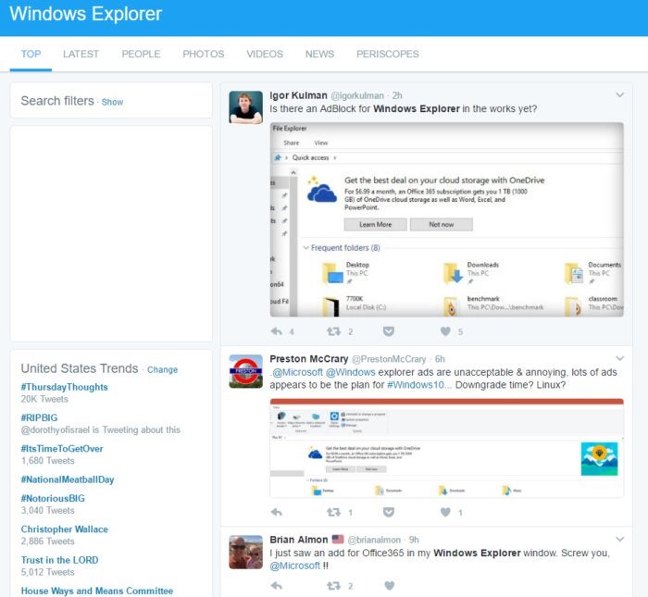Open Preston McCrary's profile avatar
This screenshot has height=597, width=648.
pos(246,371)
